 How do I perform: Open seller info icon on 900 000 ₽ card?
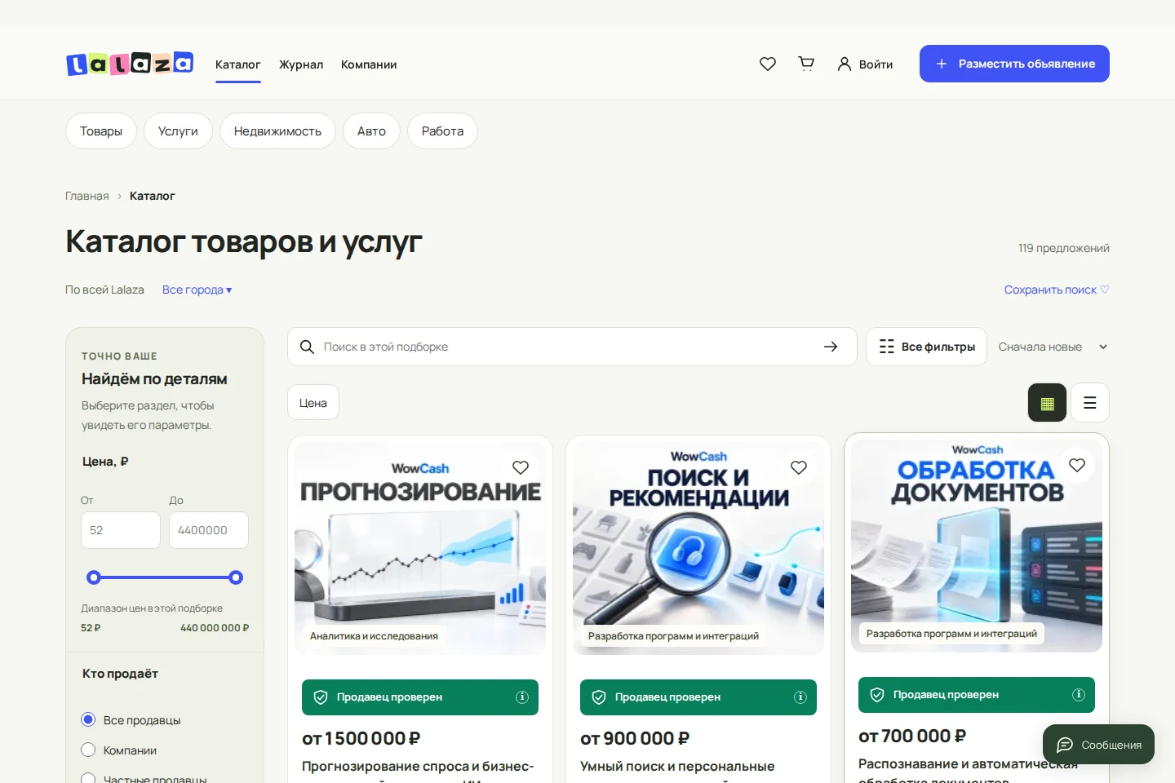pos(800,697)
